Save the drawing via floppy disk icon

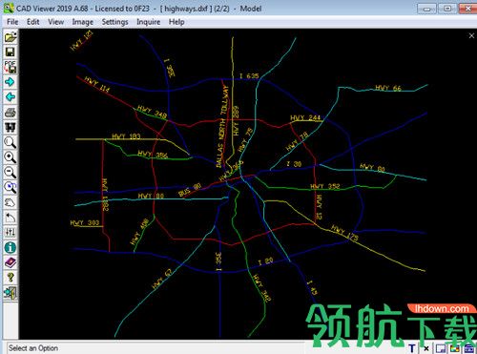point(10,52)
